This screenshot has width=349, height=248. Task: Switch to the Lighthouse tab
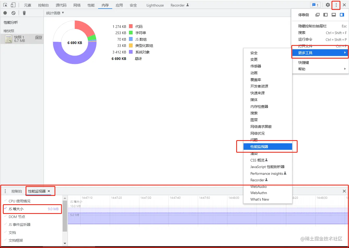tap(155, 5)
